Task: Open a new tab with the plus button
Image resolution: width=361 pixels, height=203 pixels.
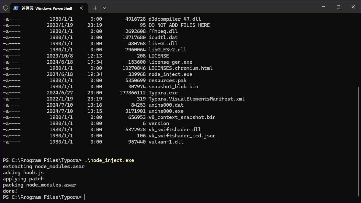Action: coord(95,8)
